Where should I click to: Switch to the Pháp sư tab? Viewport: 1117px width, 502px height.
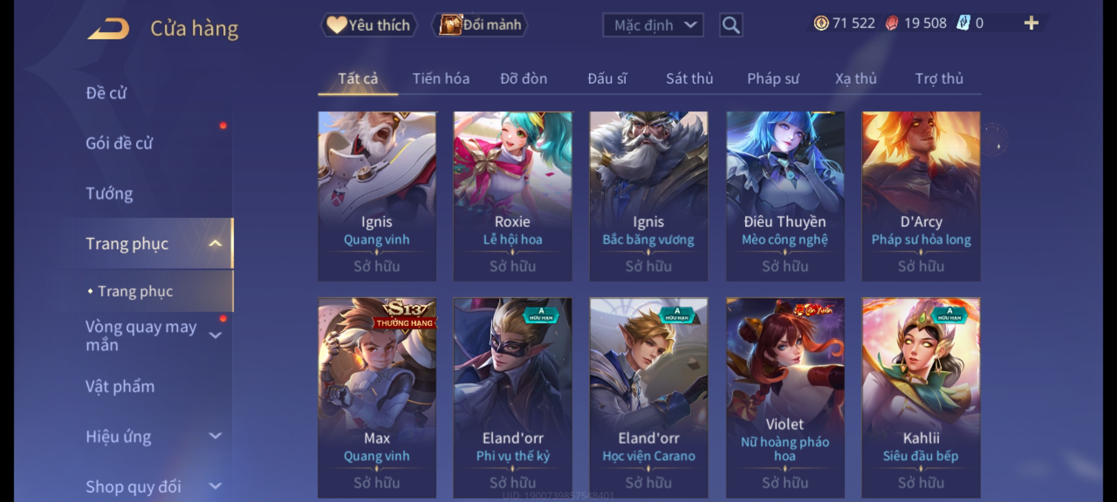(773, 79)
